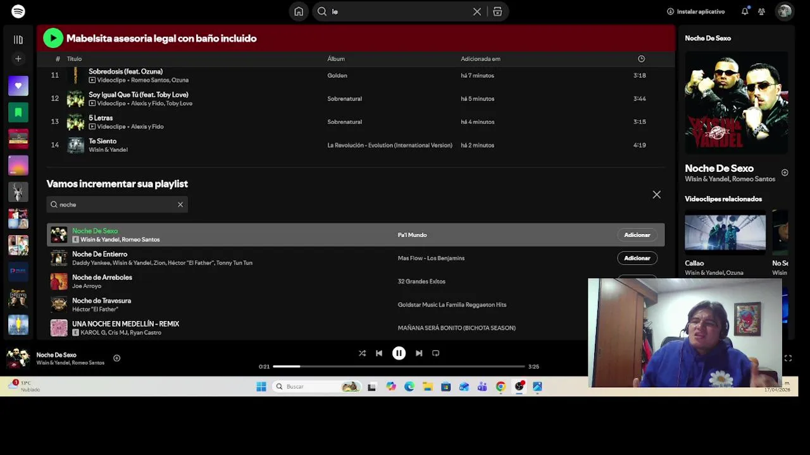This screenshot has height=455, width=810.
Task: Open Google Chrome from taskbar
Action: coord(501,387)
